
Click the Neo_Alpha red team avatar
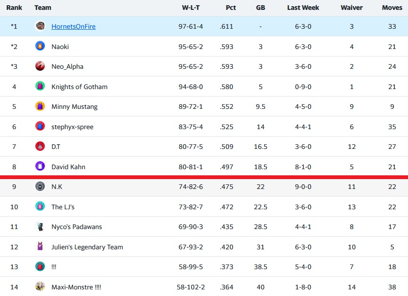(x=40, y=66)
